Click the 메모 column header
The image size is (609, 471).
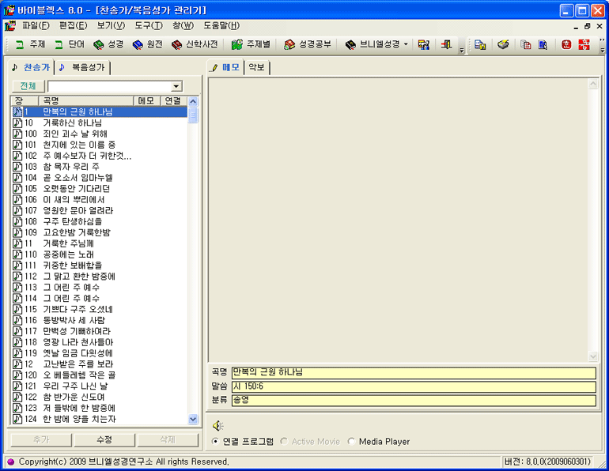click(x=147, y=101)
